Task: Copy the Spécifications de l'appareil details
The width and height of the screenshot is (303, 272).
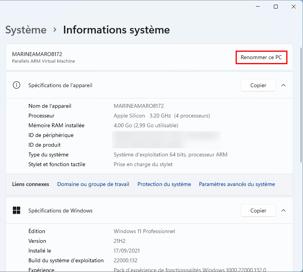Action: (x=258, y=85)
